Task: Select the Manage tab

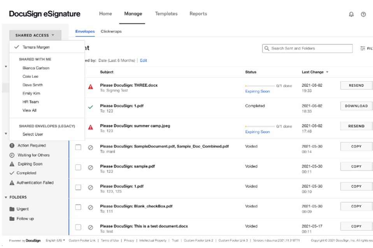Action: [x=133, y=14]
